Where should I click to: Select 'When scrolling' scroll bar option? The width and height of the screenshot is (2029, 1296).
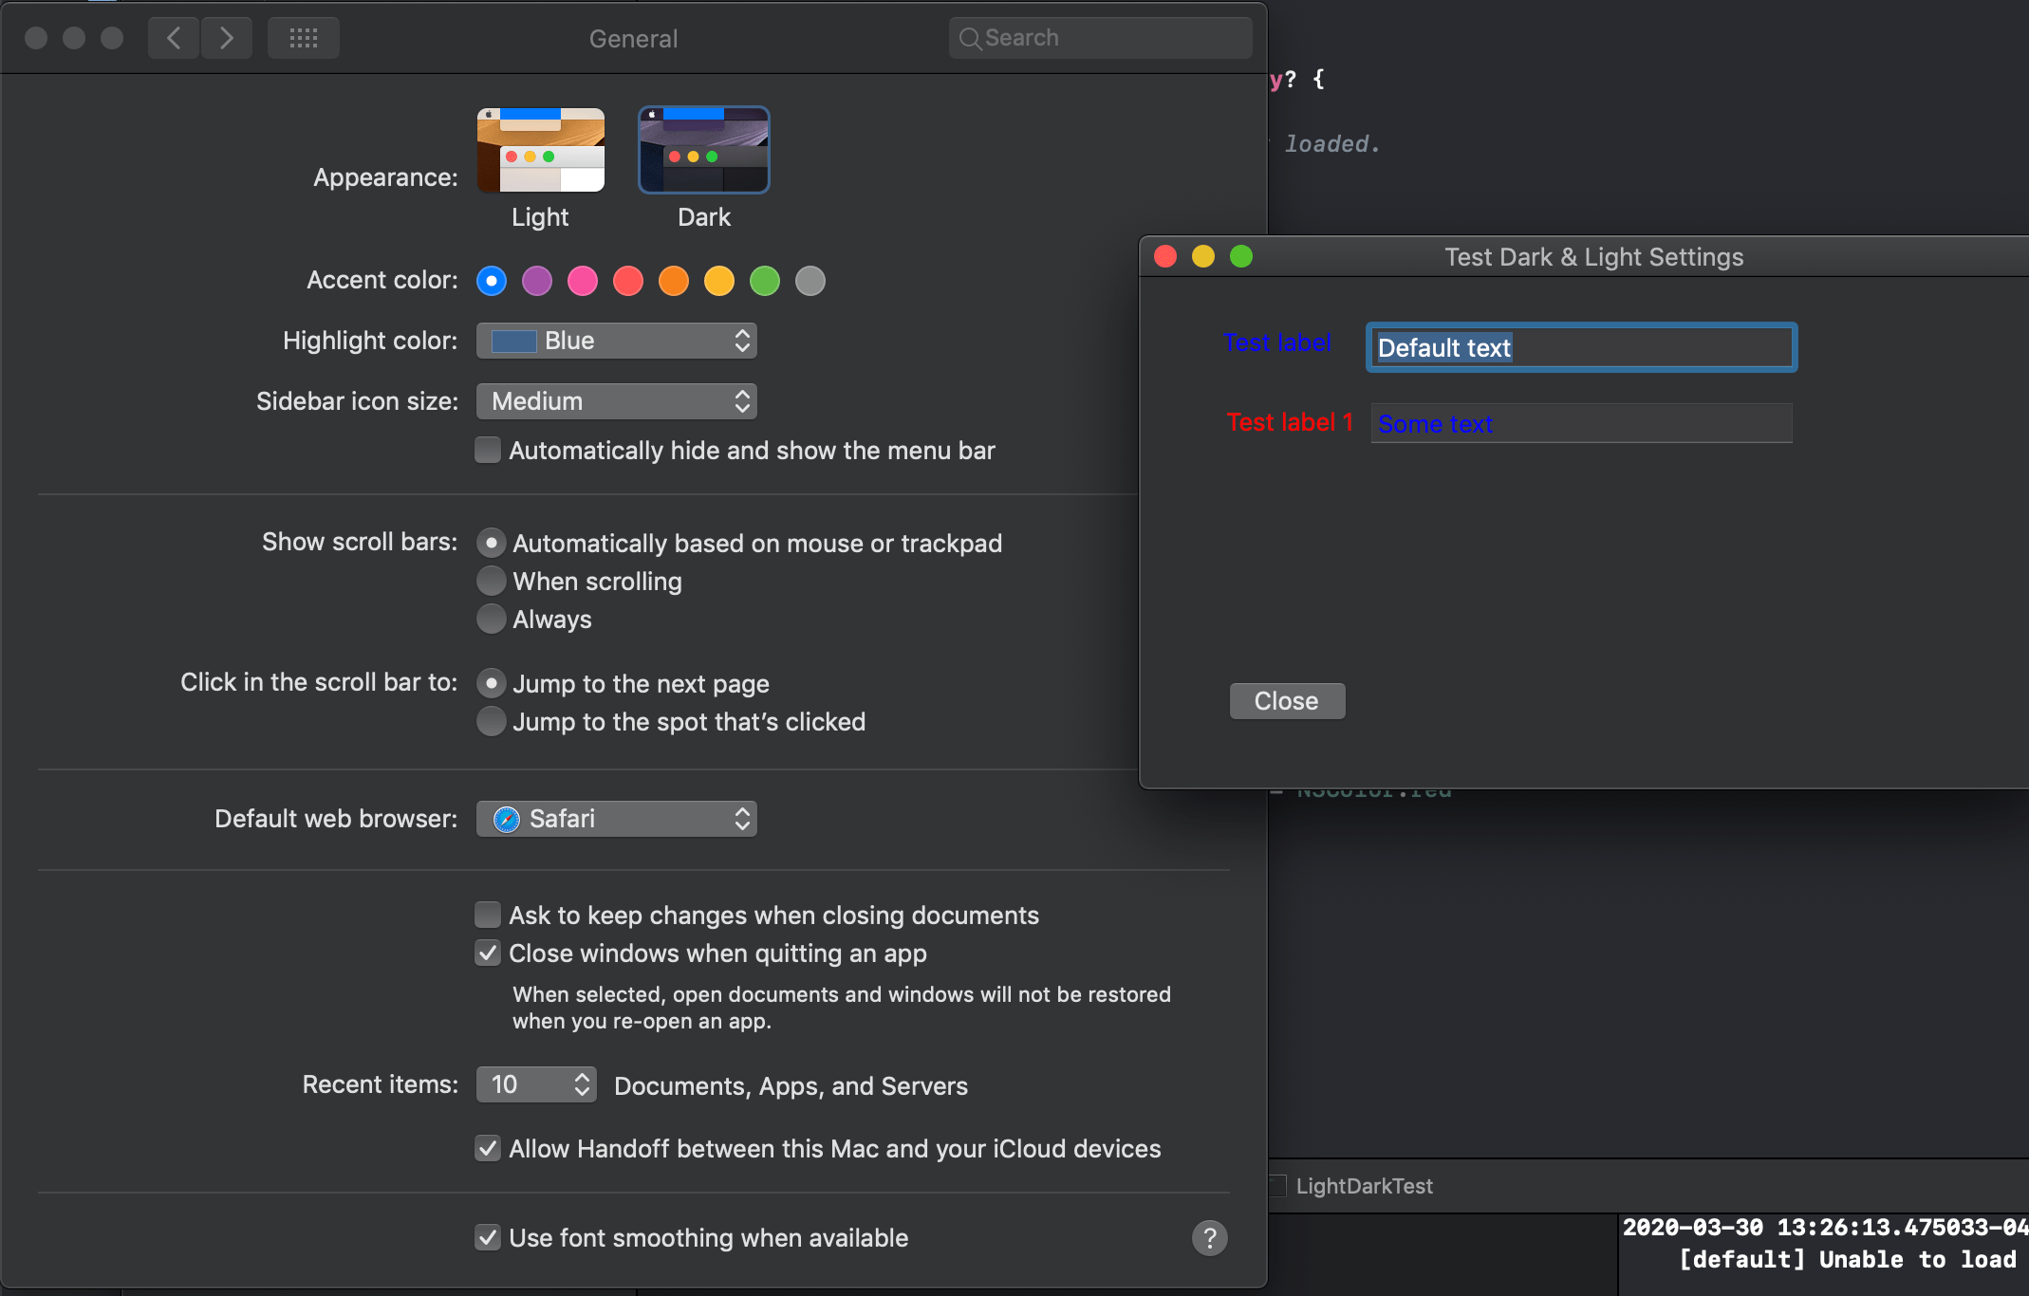(492, 581)
